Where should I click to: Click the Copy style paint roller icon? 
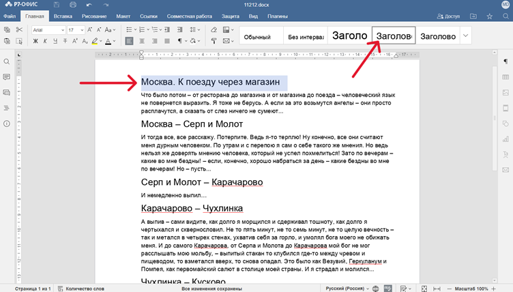214,42
